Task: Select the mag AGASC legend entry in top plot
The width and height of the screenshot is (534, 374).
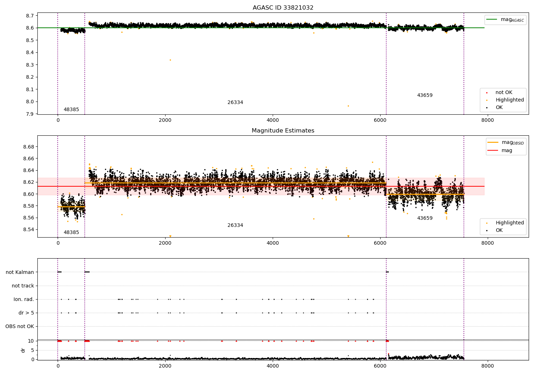Action: 505,20
